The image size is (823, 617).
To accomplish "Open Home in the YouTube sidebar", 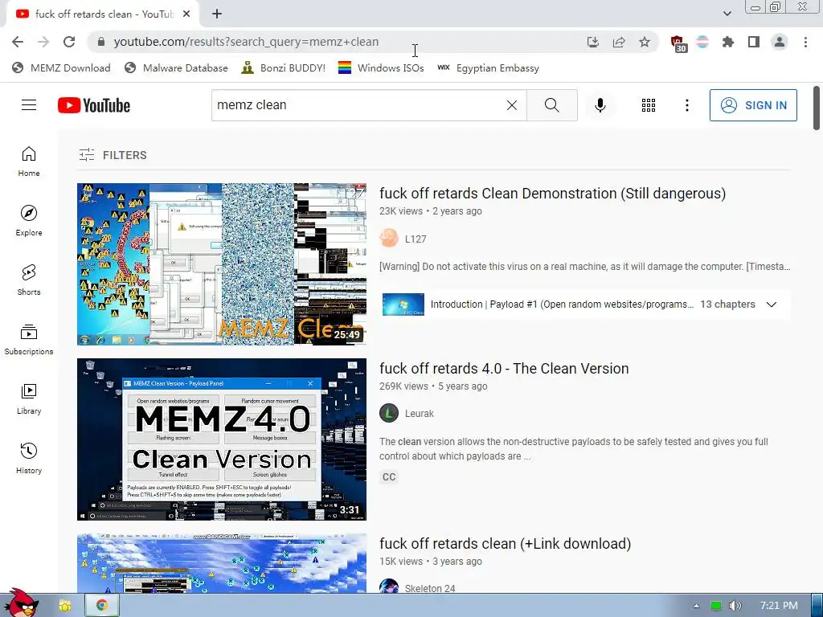I will coord(29,161).
